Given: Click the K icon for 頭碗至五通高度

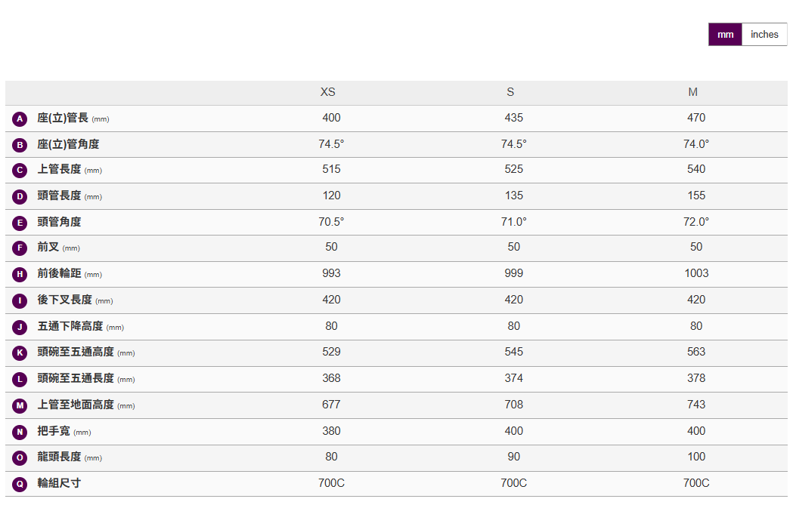Looking at the screenshot, I should point(20,353).
